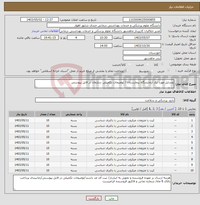Go to page 2 of results
This screenshot has height=205, width=200.
click(x=153, y=109)
